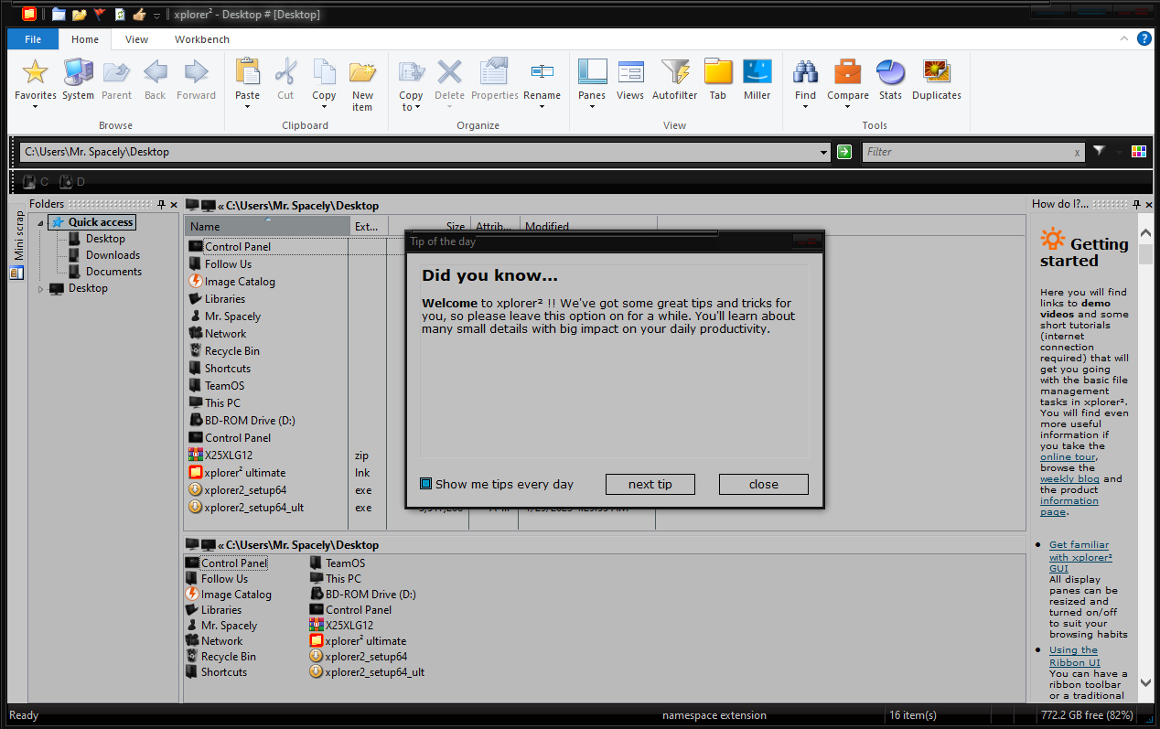1160x729 pixels.
Task: Select drive D in the drive bar
Action: click(x=72, y=182)
